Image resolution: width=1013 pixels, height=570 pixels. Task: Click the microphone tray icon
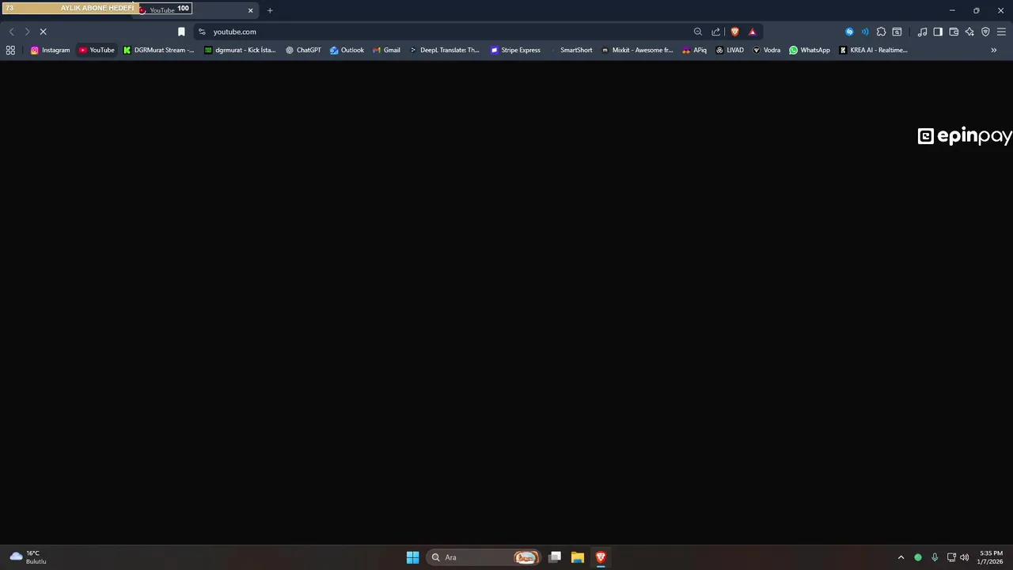point(935,557)
